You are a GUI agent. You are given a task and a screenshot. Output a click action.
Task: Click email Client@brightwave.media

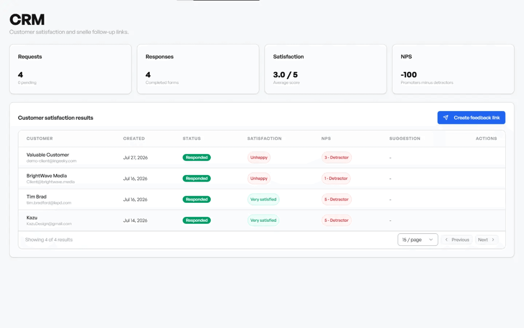point(50,182)
